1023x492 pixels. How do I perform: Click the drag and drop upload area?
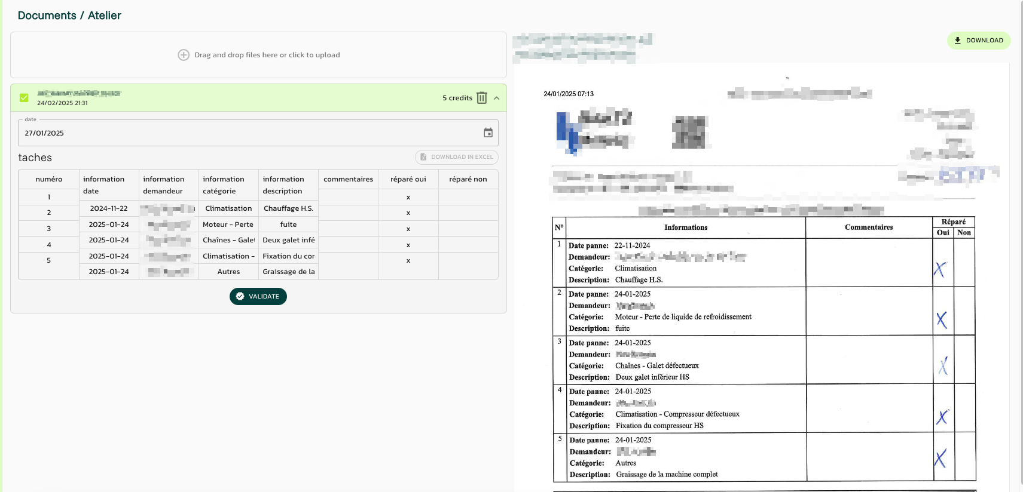(258, 55)
